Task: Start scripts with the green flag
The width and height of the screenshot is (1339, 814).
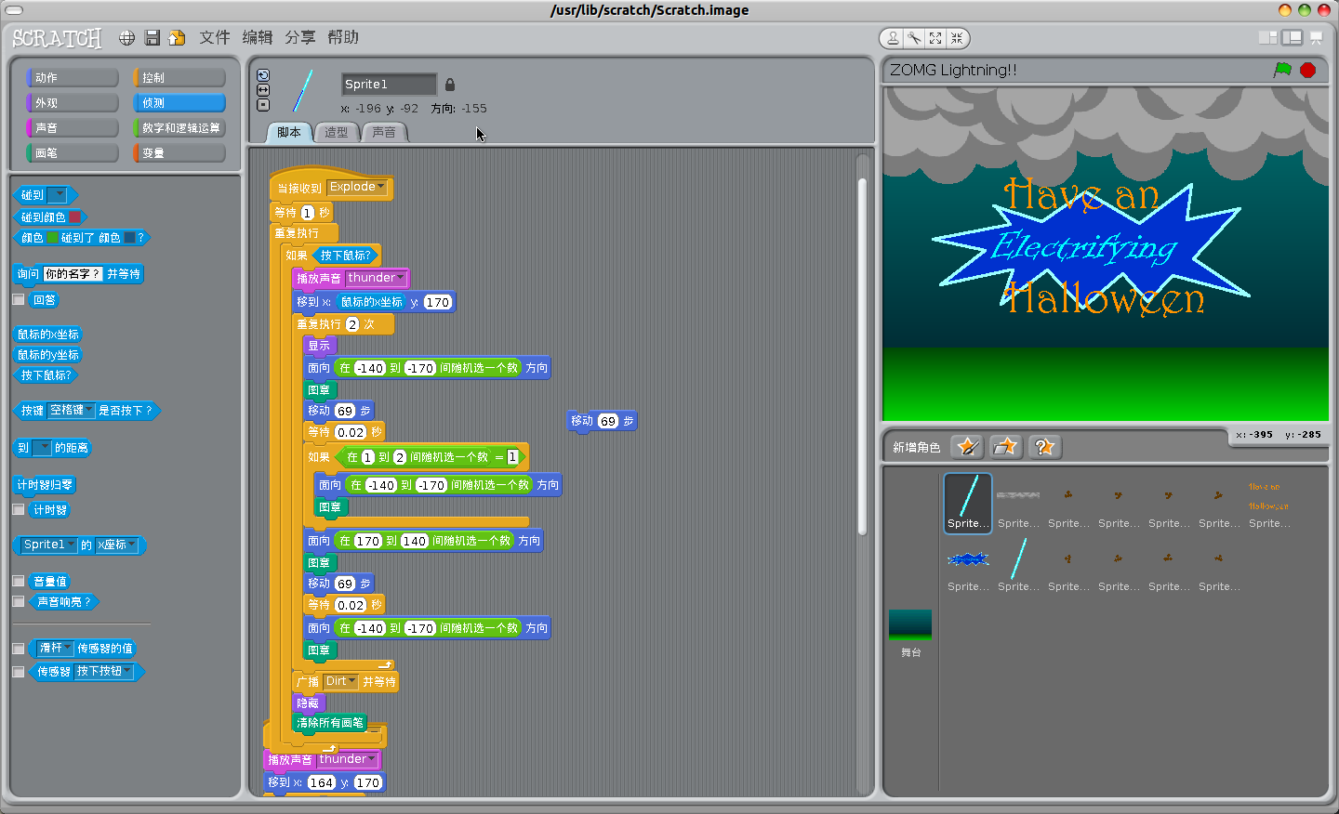Action: [1283, 70]
